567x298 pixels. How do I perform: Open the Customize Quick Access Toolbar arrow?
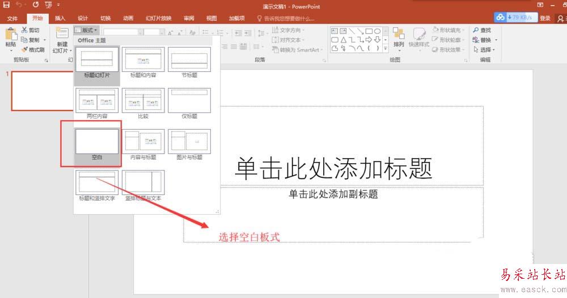click(x=58, y=5)
